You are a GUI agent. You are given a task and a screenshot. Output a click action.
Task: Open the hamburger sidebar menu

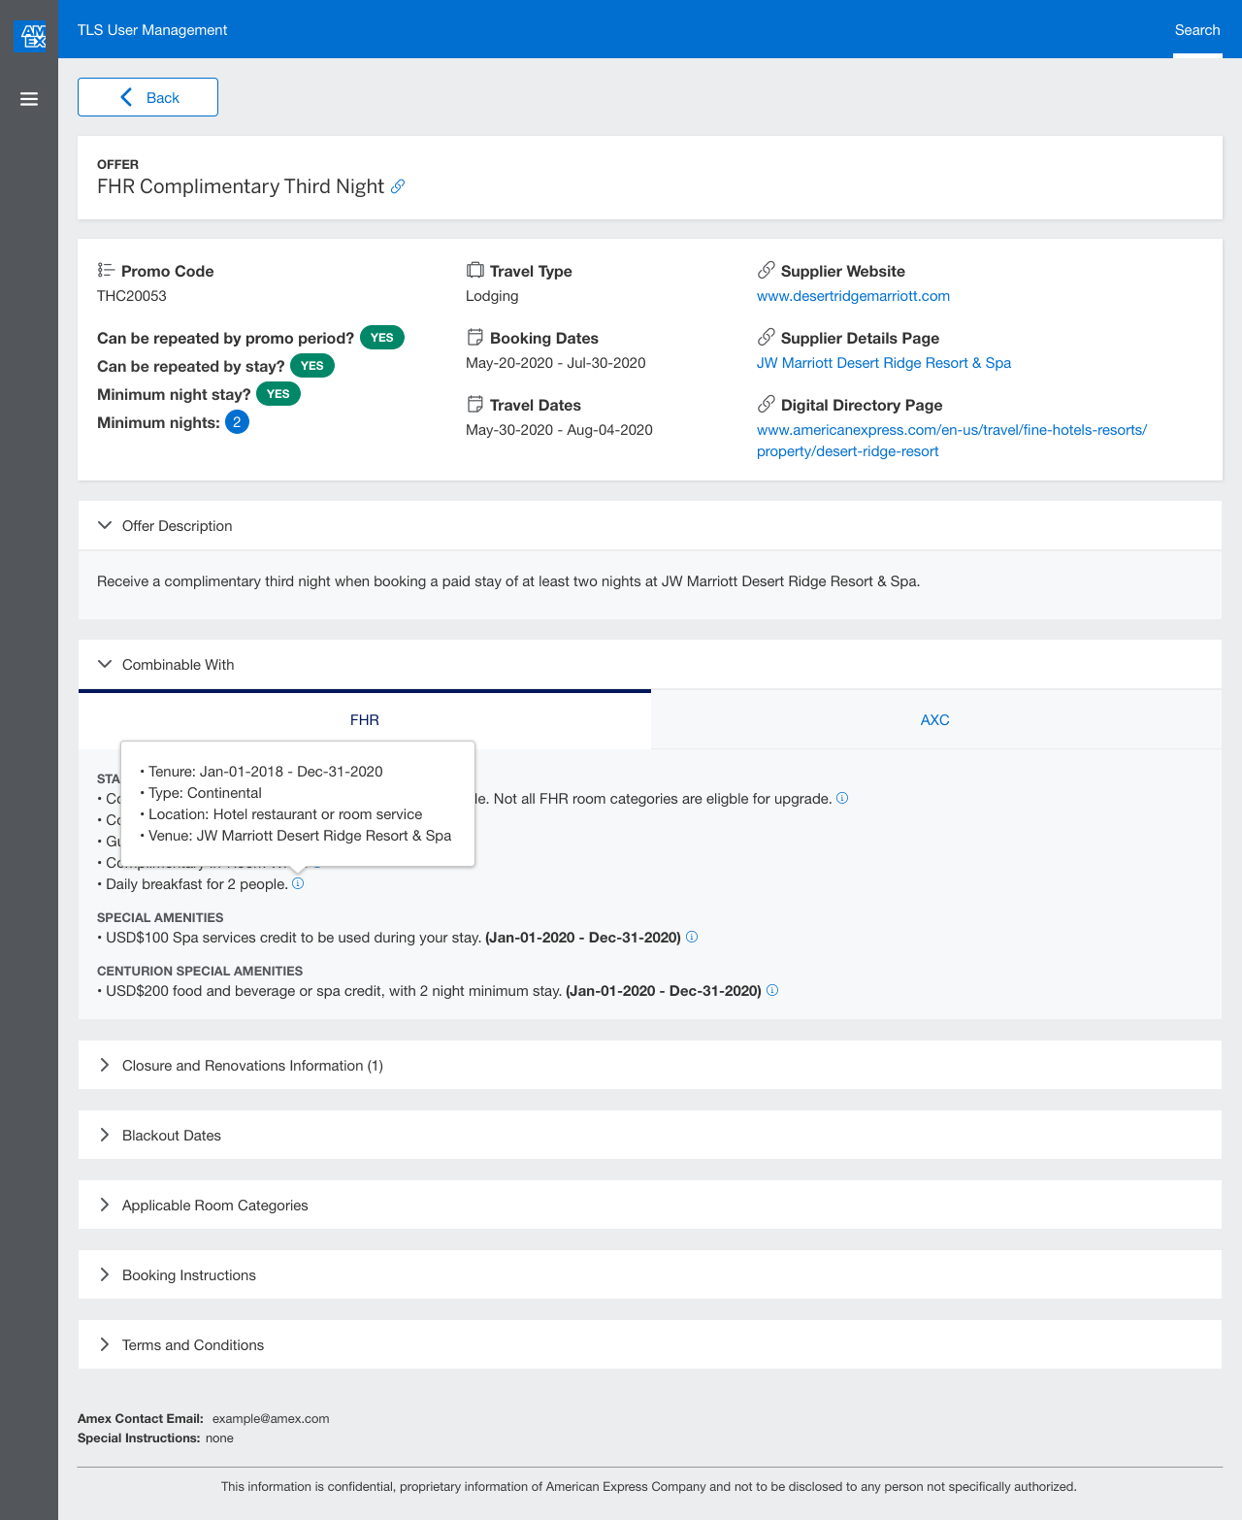(29, 99)
